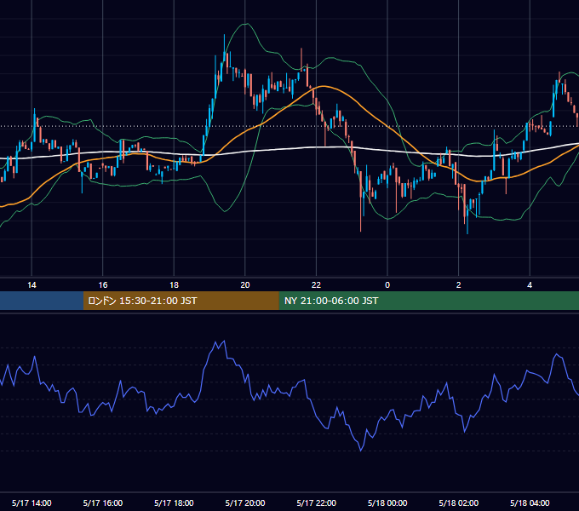Click the 4 hour label on price chart axis
The image size is (579, 511).
(x=530, y=285)
